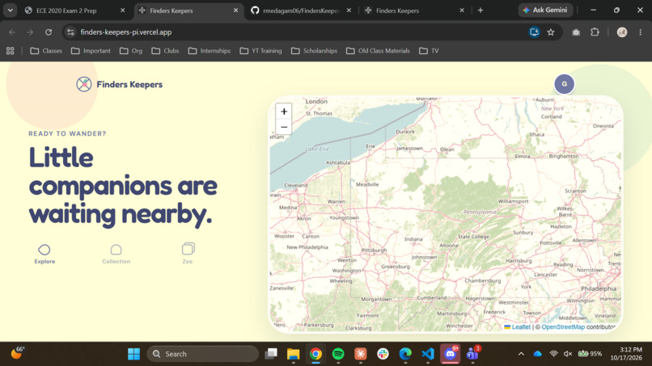
Task: Open the Clubs bookmark folder
Action: pos(165,51)
